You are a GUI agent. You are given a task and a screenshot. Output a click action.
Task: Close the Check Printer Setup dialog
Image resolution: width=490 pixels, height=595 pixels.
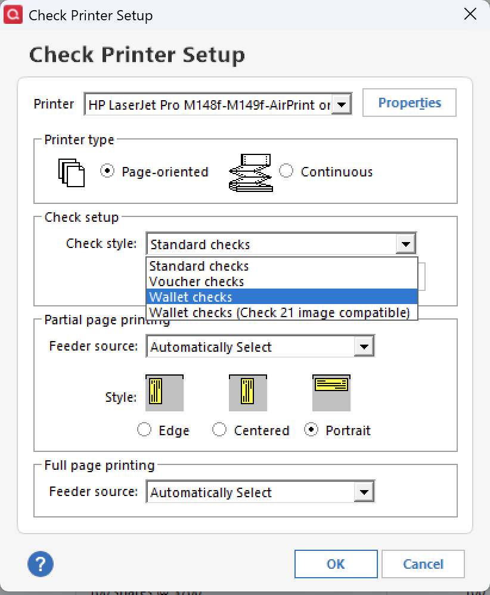(x=470, y=14)
